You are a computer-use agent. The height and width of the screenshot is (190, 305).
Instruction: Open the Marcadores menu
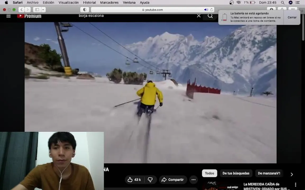pos(109,3)
